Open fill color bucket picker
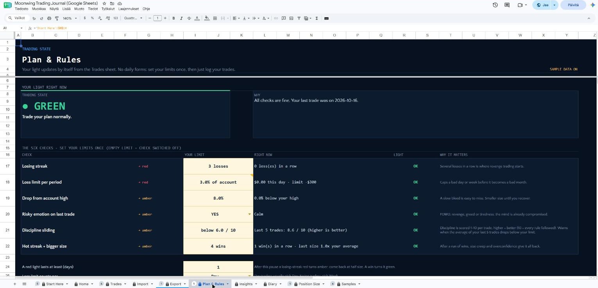The image size is (598, 288). coord(207,18)
